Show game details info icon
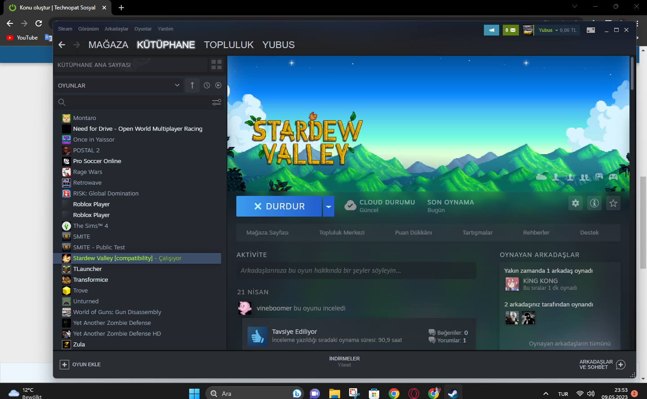 coord(594,203)
